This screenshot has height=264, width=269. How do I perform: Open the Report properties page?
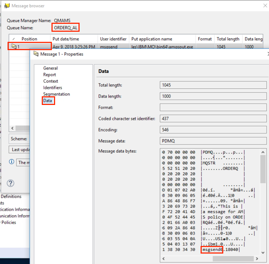pos(49,75)
